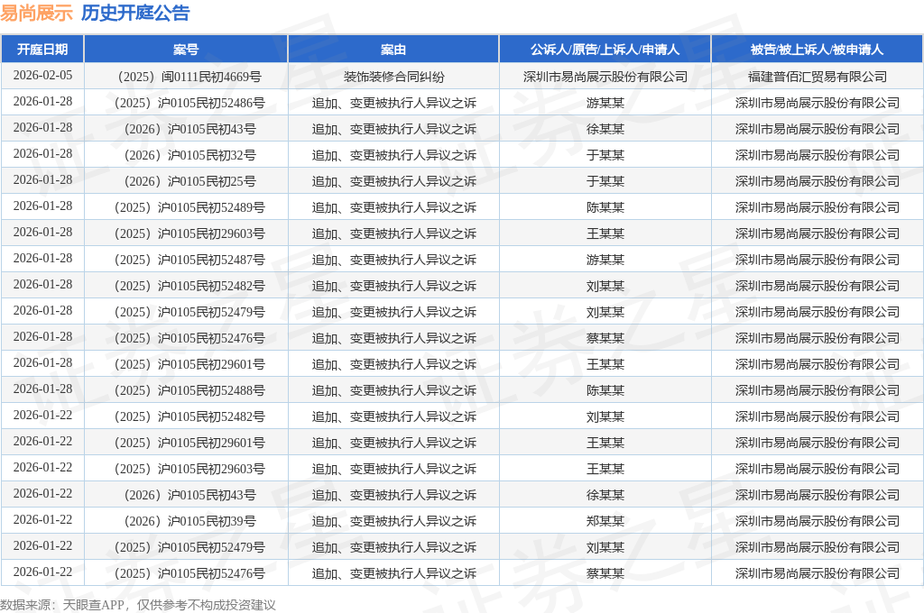Click the date cell in the 25号 row
The width and height of the screenshot is (924, 613).
[42, 180]
